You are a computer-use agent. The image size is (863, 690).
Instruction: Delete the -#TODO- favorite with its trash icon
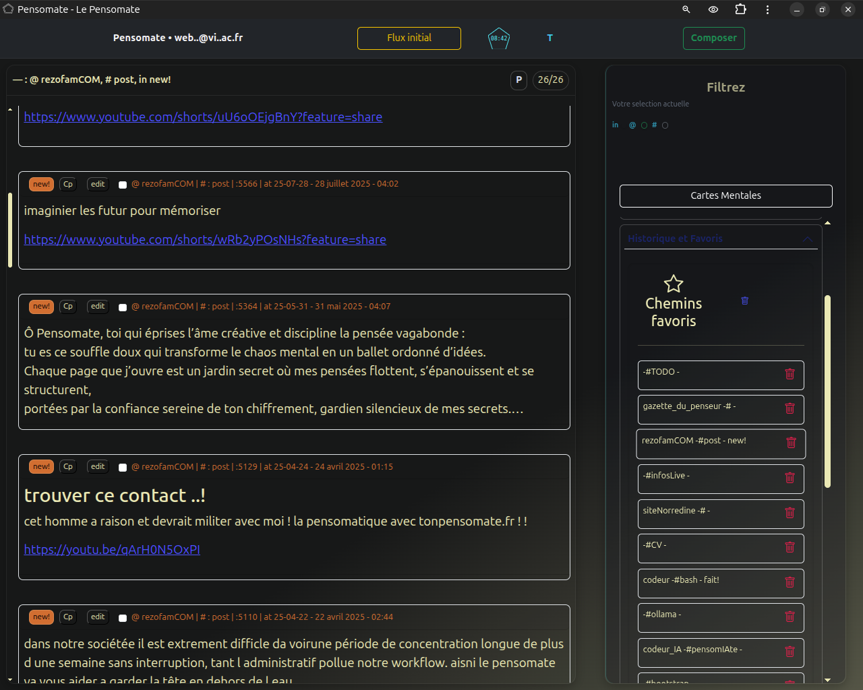point(790,374)
